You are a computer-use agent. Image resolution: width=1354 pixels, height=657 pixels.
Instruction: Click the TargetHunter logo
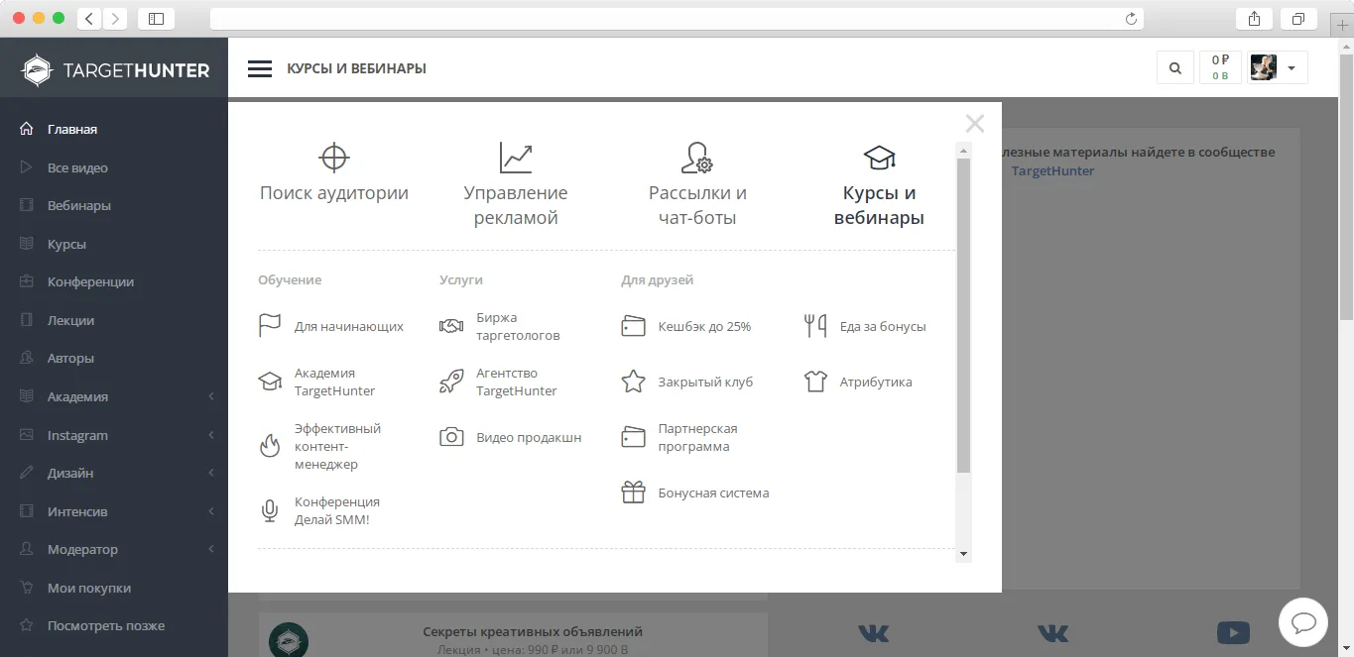[115, 70]
